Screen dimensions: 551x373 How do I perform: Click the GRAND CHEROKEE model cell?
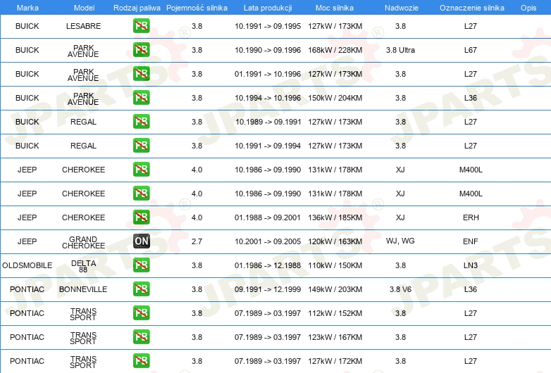pos(83,243)
